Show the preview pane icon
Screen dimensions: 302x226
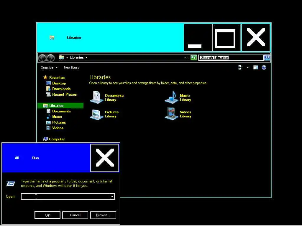pos(256,67)
